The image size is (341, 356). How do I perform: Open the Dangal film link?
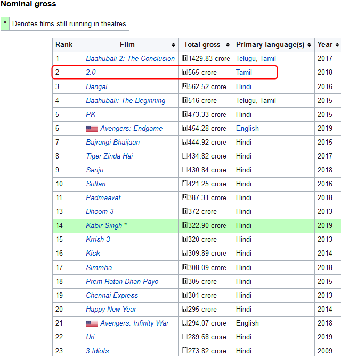[96, 86]
